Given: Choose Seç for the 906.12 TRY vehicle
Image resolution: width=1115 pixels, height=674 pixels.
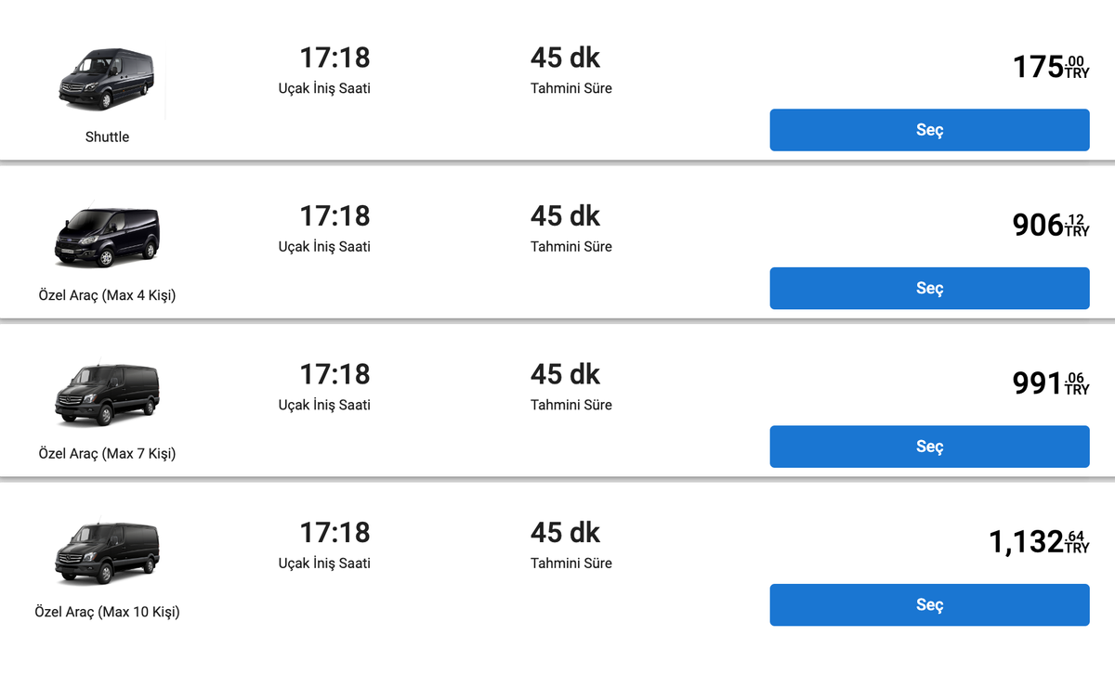Looking at the screenshot, I should click(x=929, y=288).
